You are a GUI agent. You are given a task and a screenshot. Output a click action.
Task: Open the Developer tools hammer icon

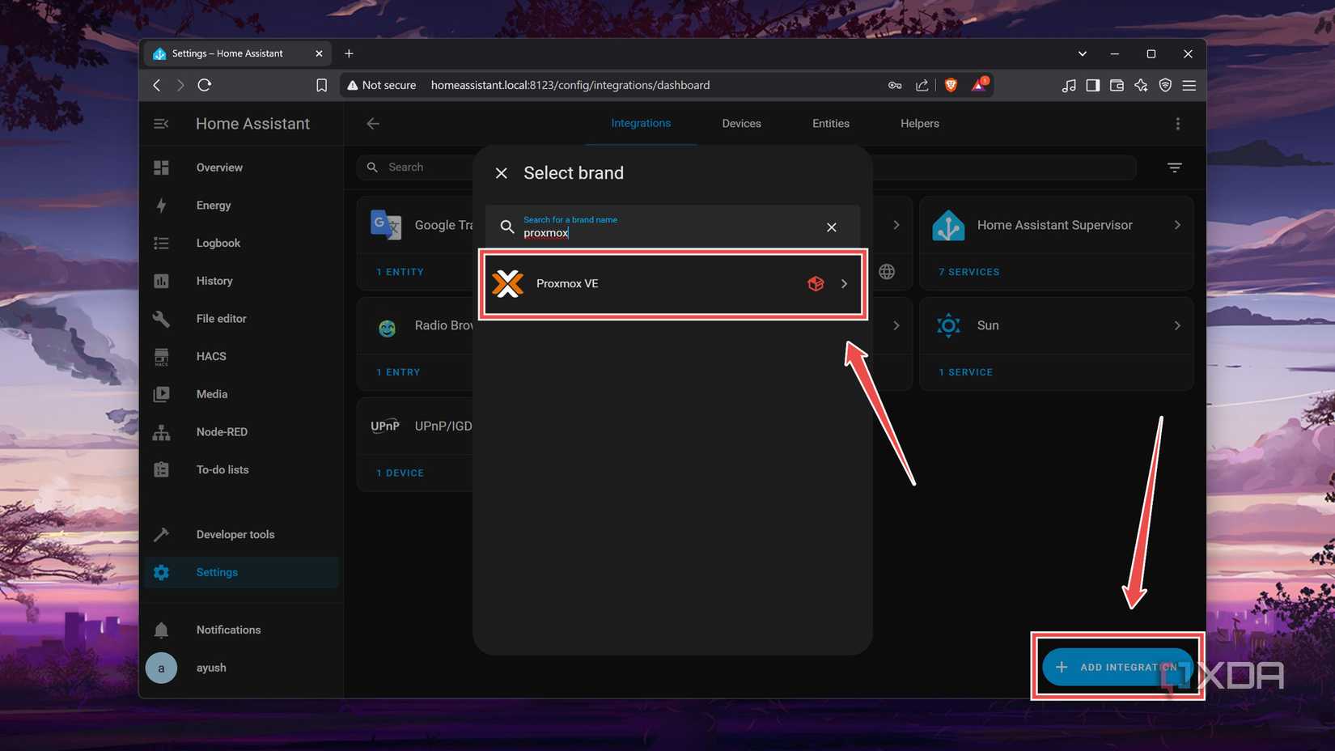click(x=161, y=534)
